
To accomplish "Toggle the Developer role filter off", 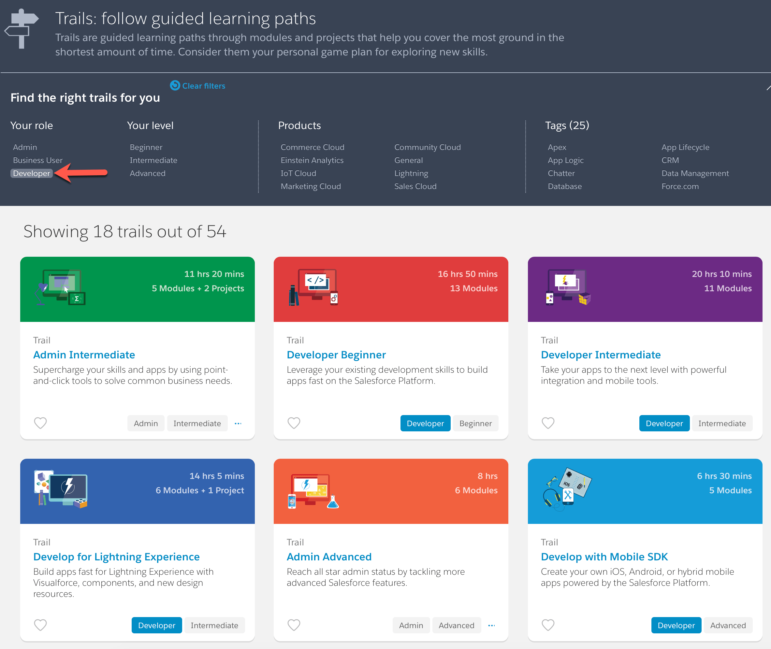I will pyautogui.click(x=31, y=173).
